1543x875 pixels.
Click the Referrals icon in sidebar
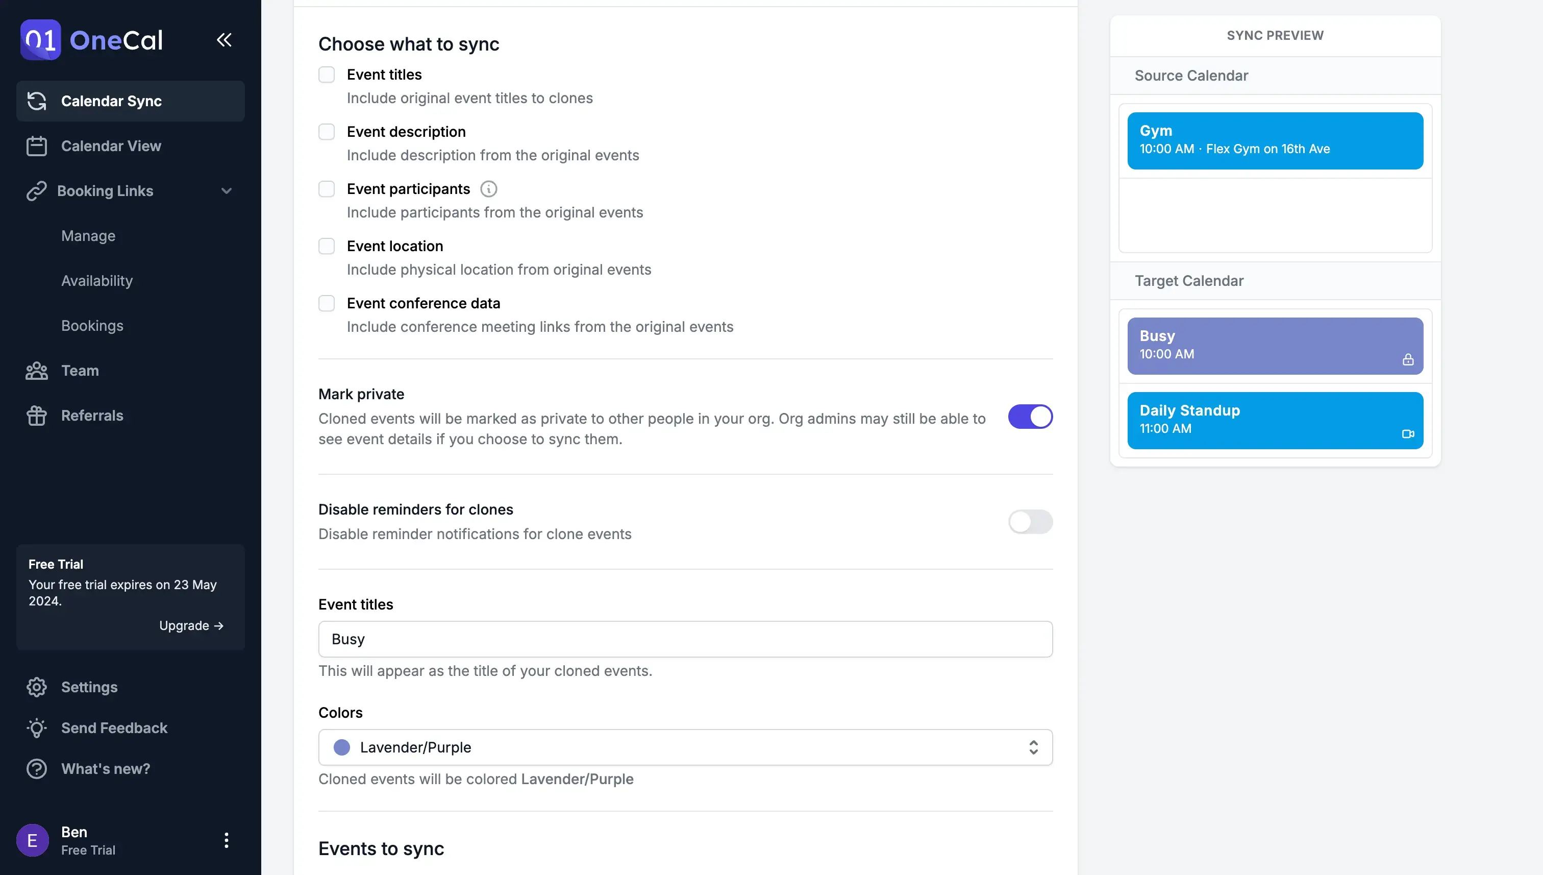[36, 415]
